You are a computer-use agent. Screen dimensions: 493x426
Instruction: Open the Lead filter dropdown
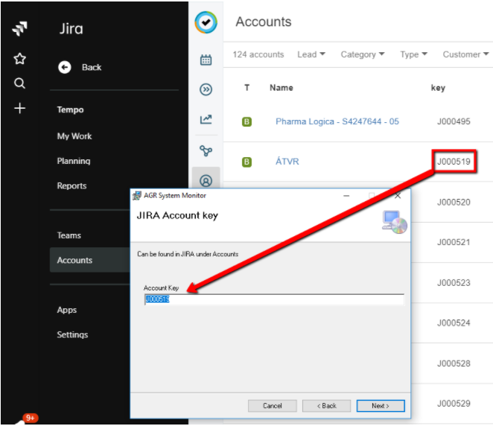311,54
